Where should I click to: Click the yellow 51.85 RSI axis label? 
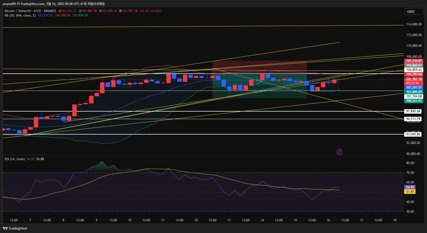[x=410, y=192]
